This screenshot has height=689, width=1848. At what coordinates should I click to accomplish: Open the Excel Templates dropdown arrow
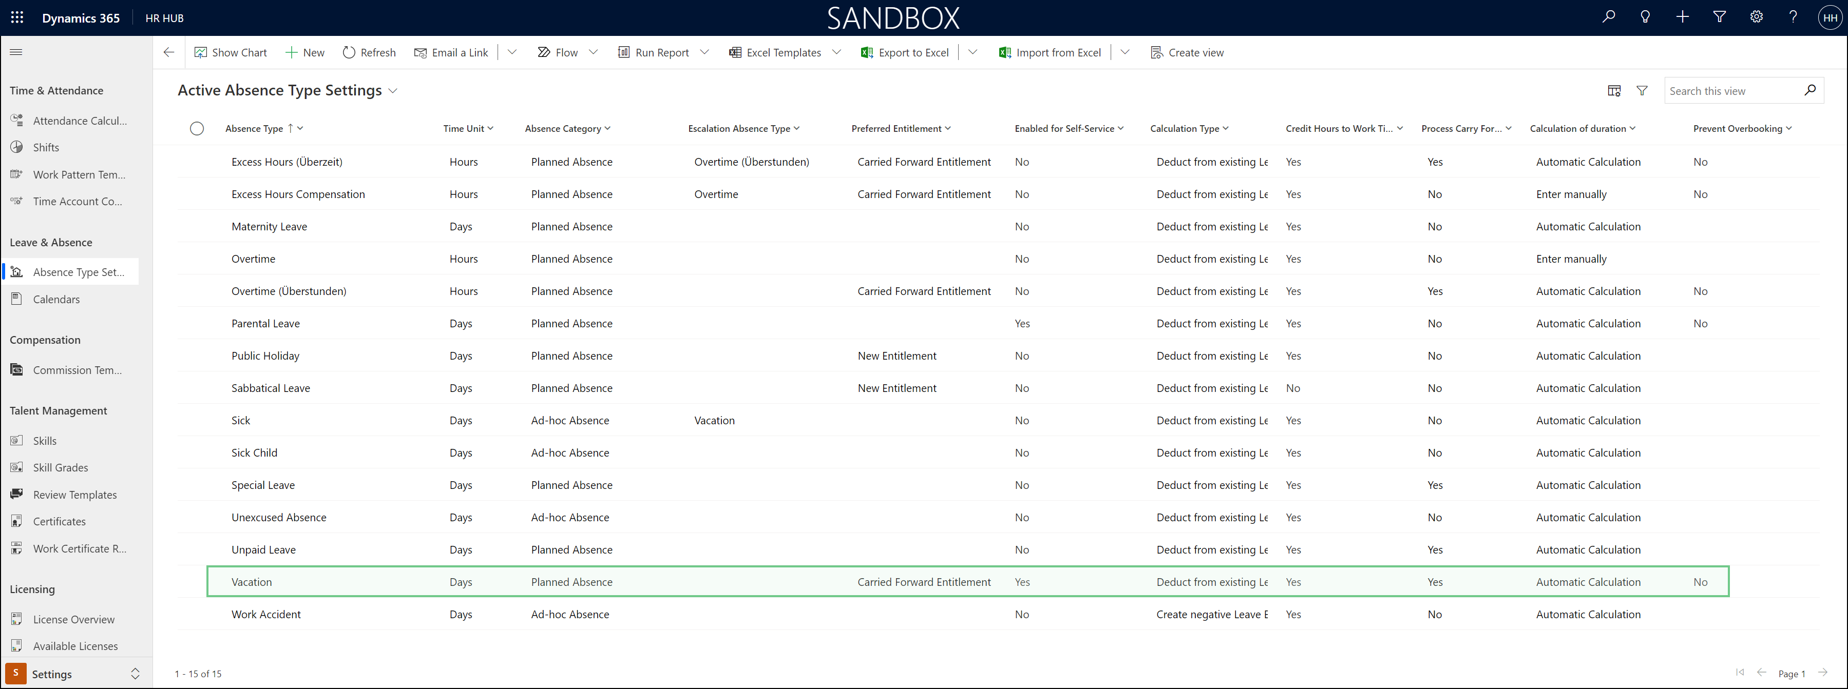[836, 52]
